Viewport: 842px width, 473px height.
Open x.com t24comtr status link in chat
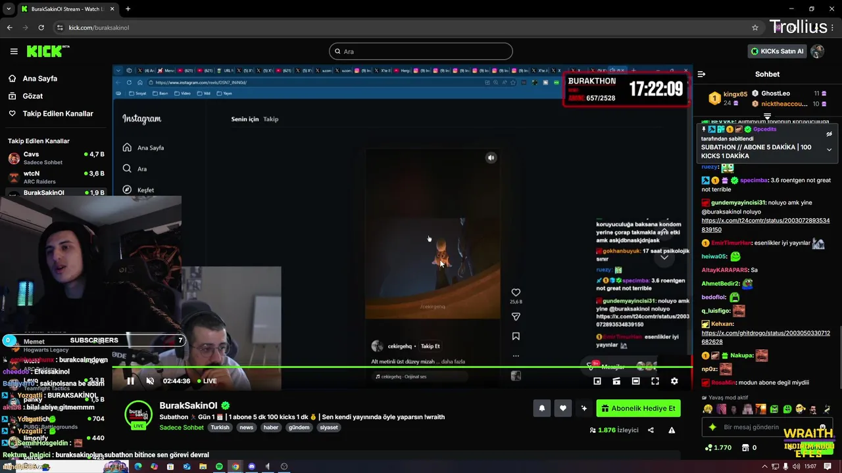click(x=766, y=225)
